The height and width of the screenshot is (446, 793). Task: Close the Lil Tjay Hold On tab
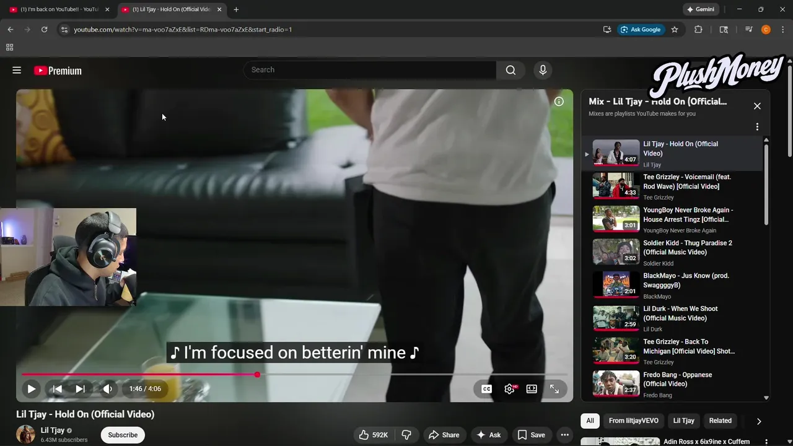point(219,9)
